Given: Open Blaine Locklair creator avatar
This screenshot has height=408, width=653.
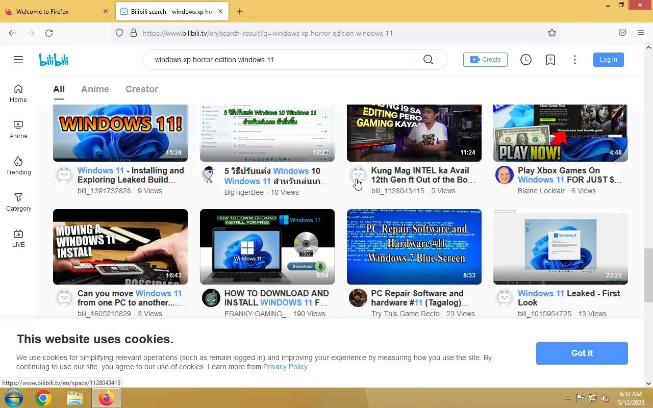Looking at the screenshot, I should (x=505, y=175).
